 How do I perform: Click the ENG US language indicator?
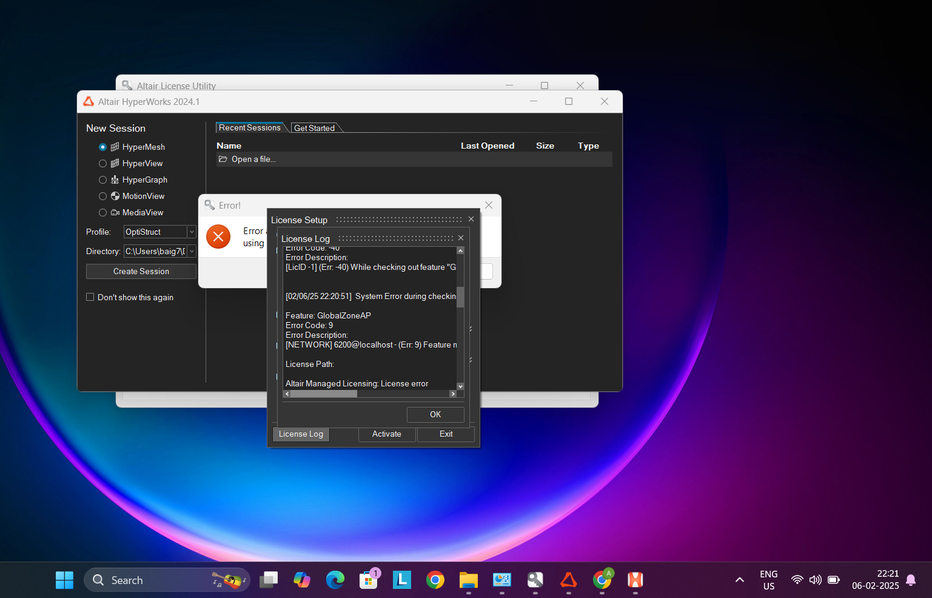click(769, 580)
